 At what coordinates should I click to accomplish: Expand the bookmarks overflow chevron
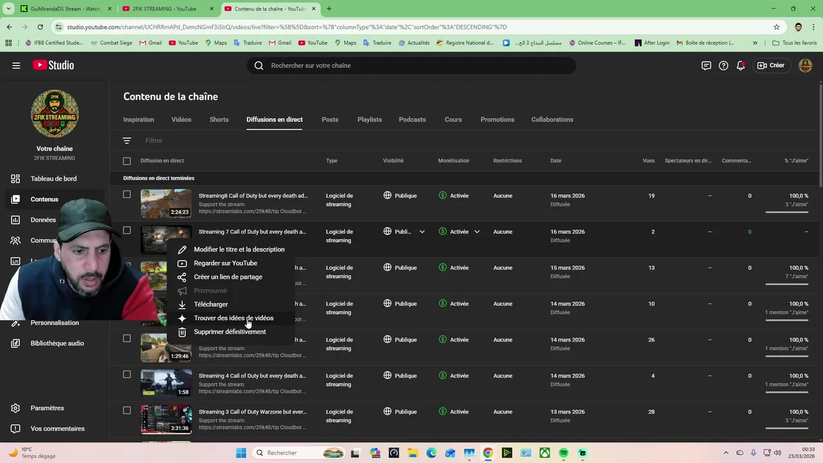point(755,43)
